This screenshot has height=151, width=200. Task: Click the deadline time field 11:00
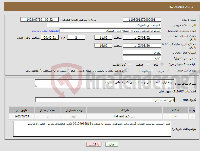click(x=103, y=37)
